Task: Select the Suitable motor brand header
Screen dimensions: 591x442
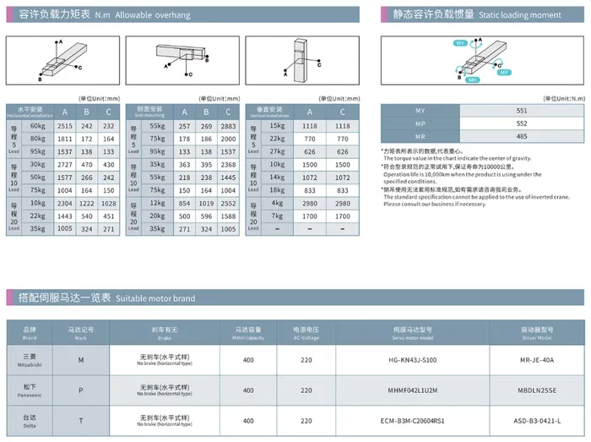Action: pyautogui.click(x=295, y=297)
